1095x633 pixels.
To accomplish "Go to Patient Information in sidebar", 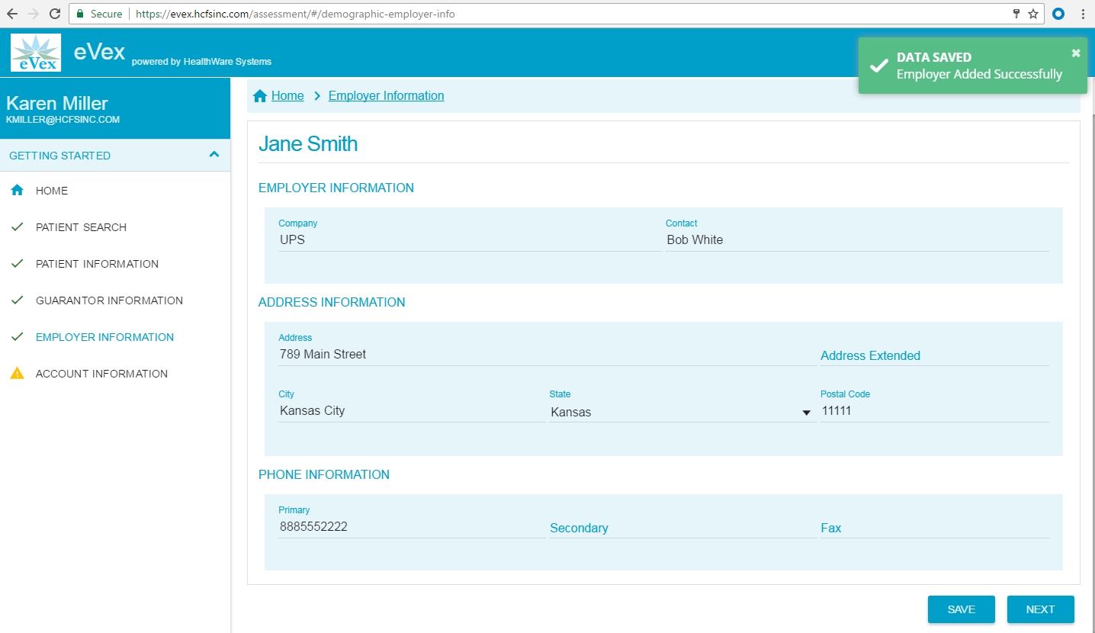I will pos(97,264).
